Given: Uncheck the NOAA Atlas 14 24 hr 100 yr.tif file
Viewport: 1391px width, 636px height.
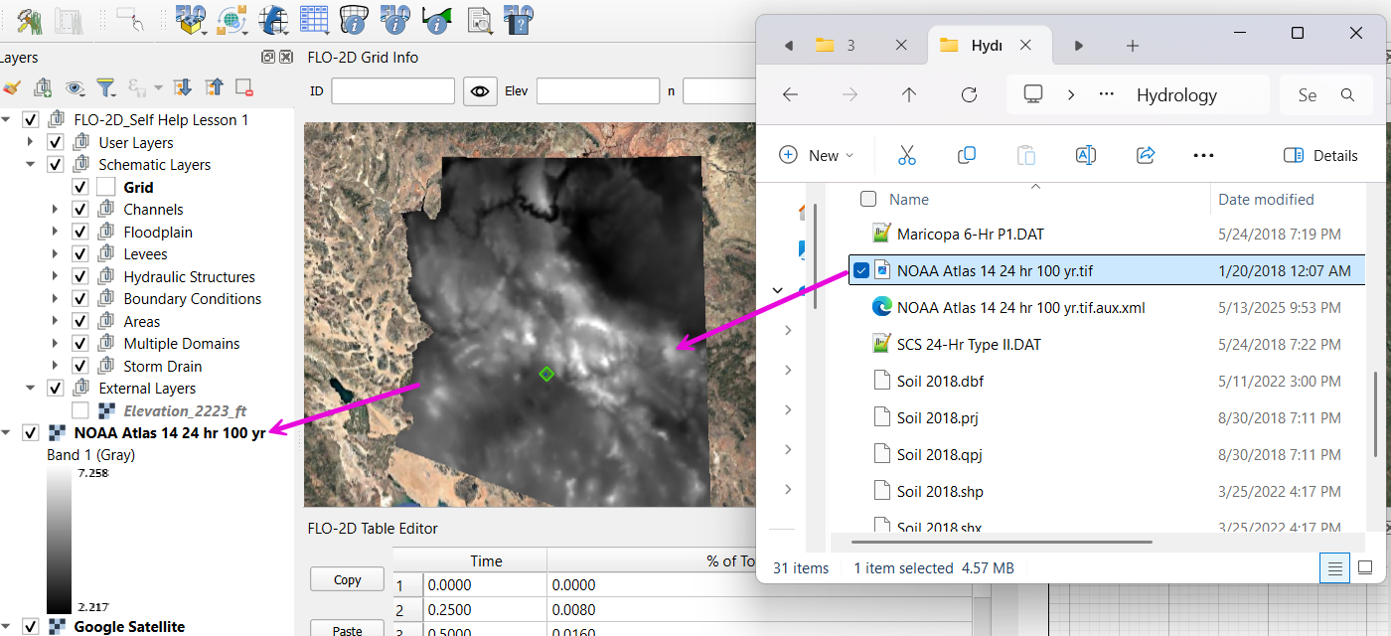Looking at the screenshot, I should pos(861,270).
